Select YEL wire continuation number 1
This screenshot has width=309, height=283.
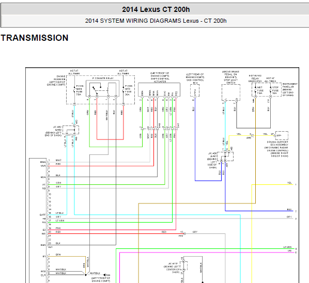296,185
